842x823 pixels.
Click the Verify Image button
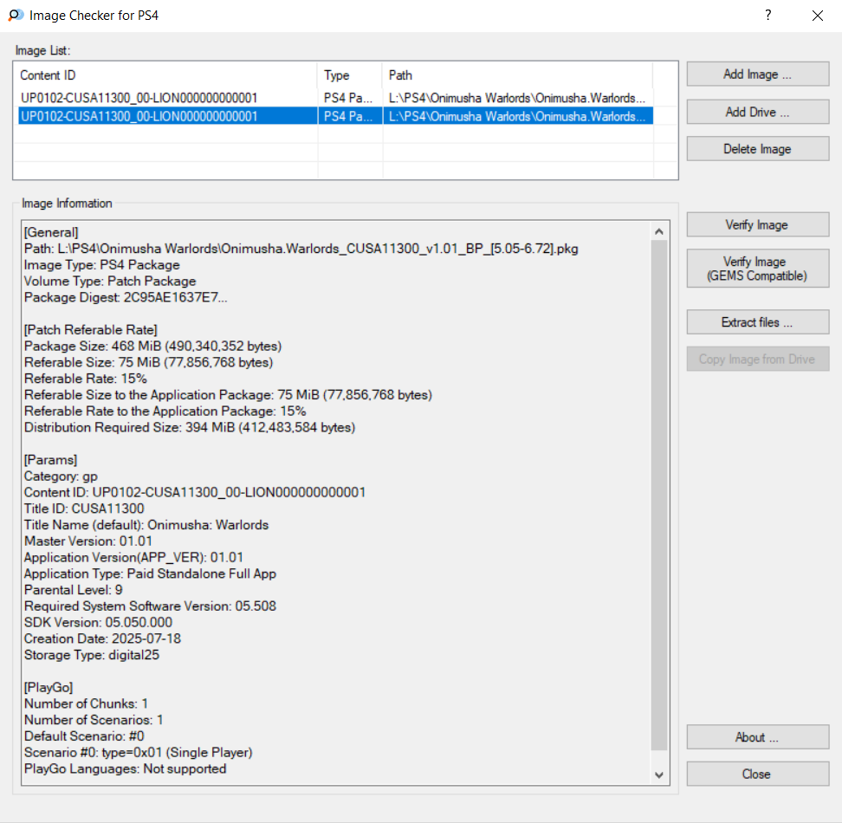757,225
